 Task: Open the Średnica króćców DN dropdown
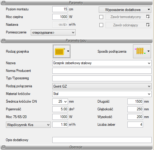pyautogui.click(x=60, y=101)
